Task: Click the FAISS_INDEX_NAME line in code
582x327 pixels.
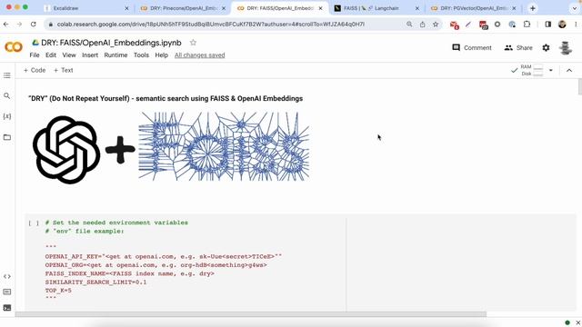Action: pyautogui.click(x=129, y=273)
